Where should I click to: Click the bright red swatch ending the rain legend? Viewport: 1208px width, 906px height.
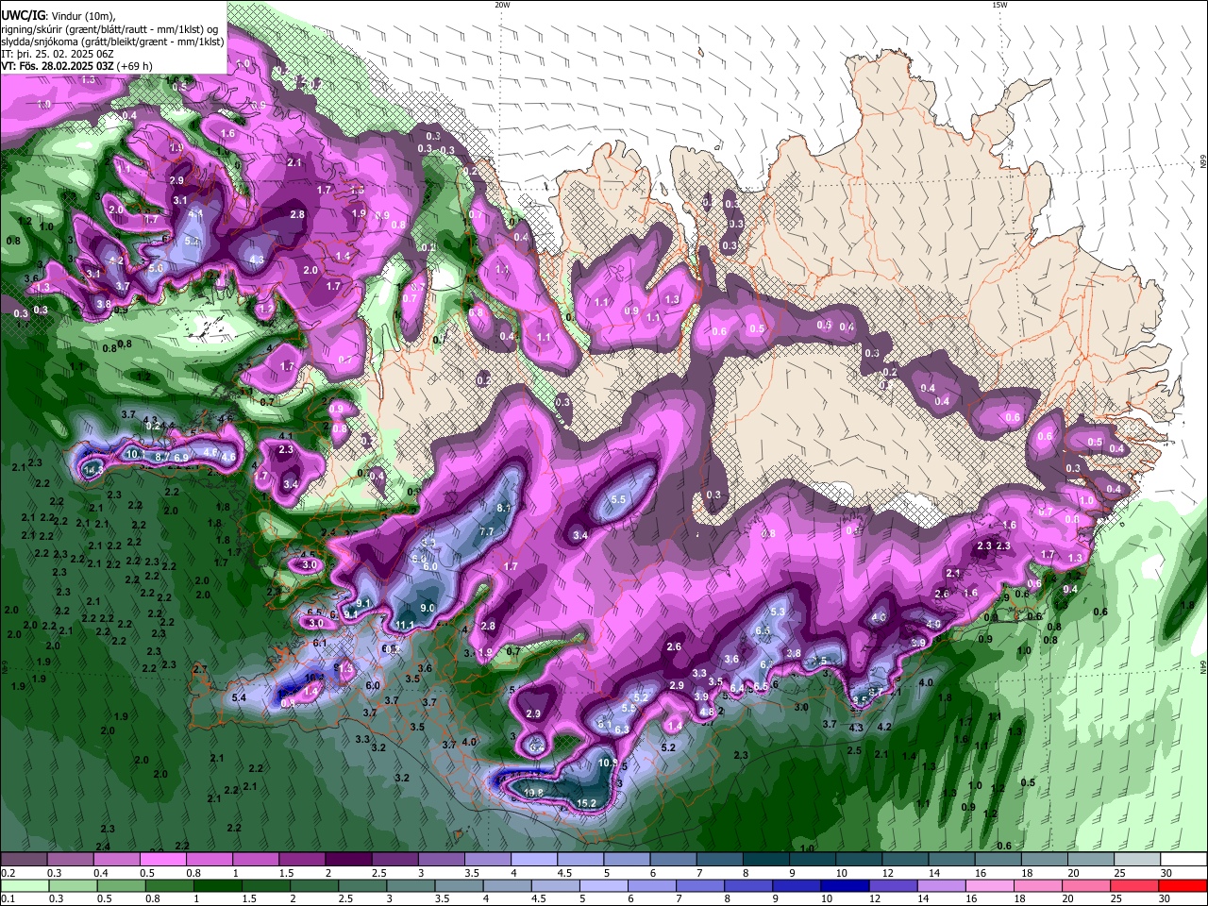coord(1182,885)
